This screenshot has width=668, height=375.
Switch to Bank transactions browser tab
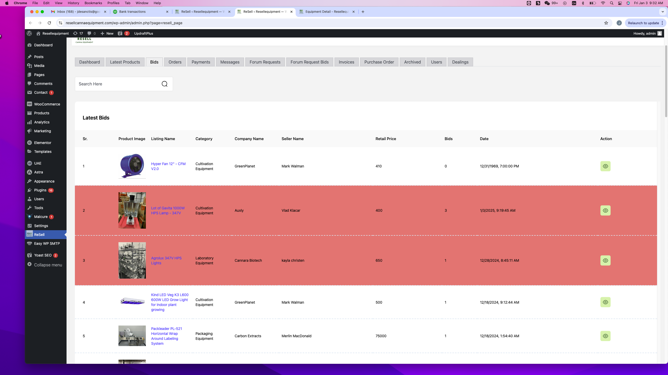click(141, 12)
